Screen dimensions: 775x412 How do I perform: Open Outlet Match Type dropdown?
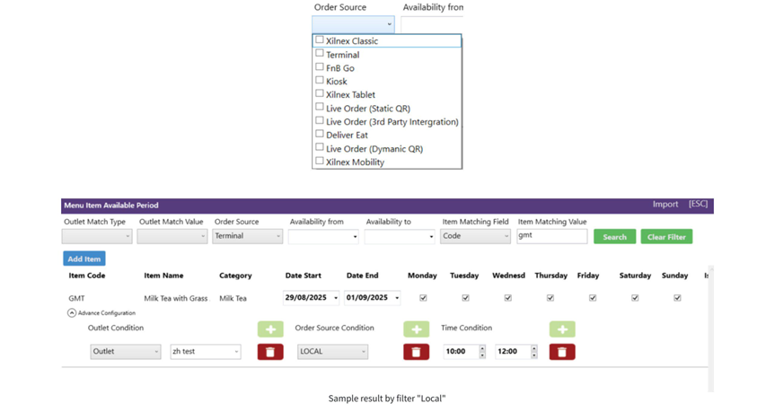(x=97, y=236)
